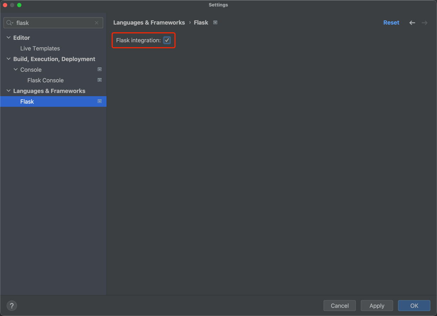Collapse Languages & Frameworks section
The height and width of the screenshot is (316, 437).
(x=9, y=91)
